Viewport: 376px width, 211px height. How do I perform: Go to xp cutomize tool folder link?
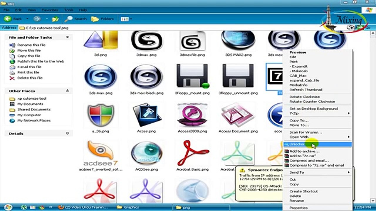click(x=32, y=98)
